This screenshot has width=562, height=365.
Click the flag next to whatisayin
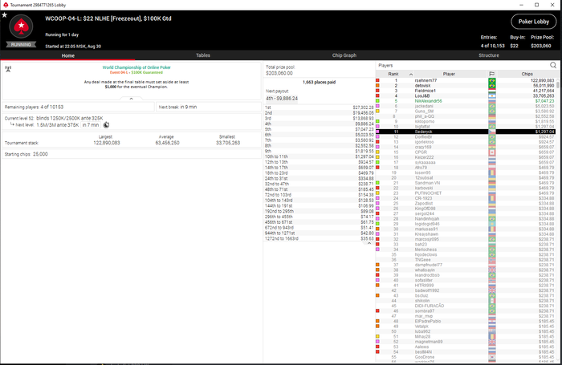pos(491,270)
